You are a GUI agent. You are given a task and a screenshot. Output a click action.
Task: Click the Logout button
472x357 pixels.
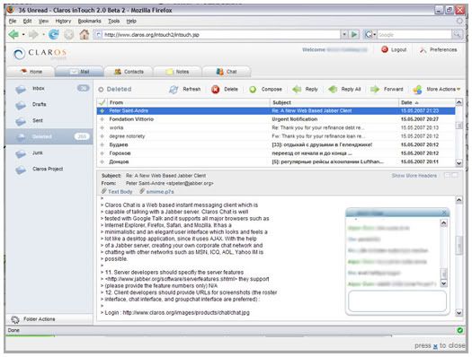[x=394, y=50]
